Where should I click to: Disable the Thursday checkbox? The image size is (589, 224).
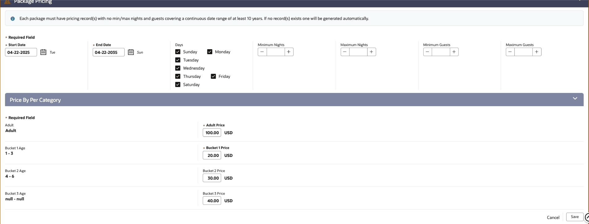coord(178,76)
